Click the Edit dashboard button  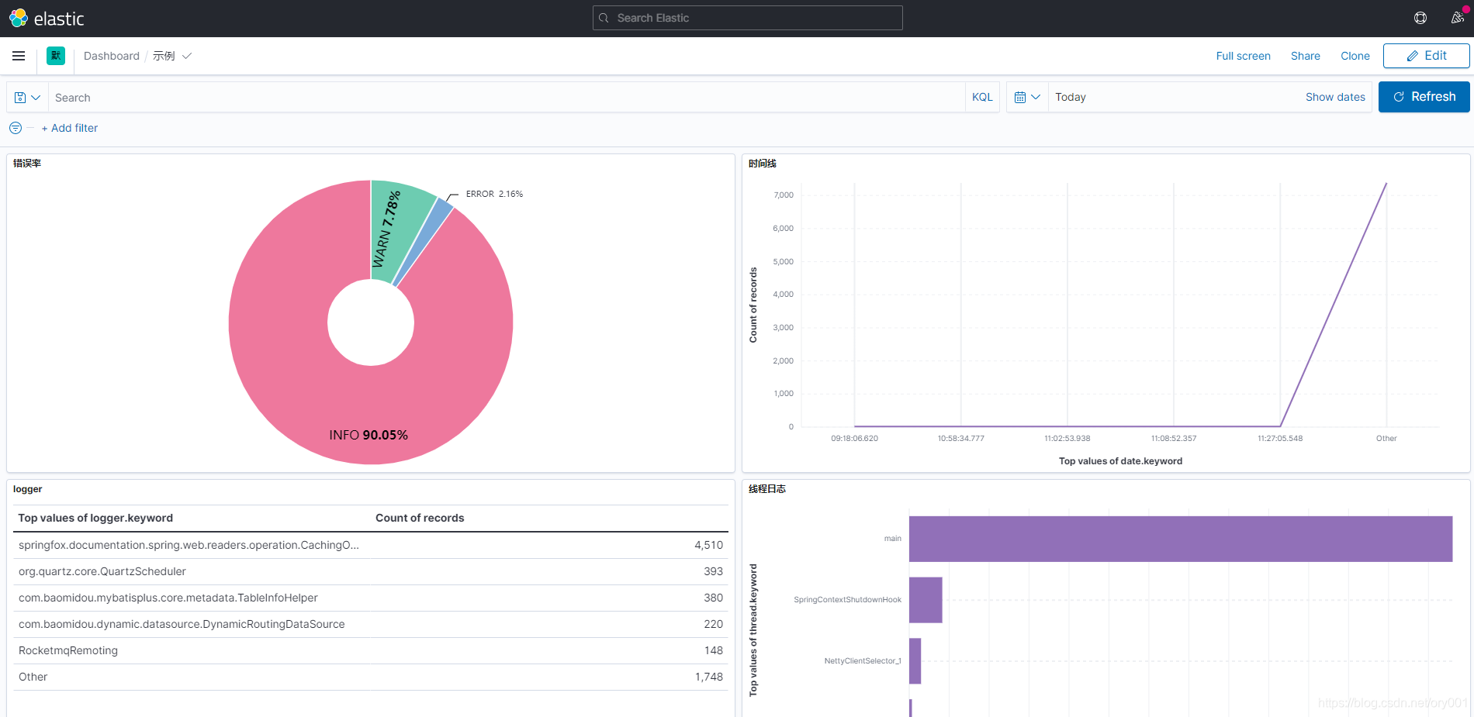tap(1426, 56)
